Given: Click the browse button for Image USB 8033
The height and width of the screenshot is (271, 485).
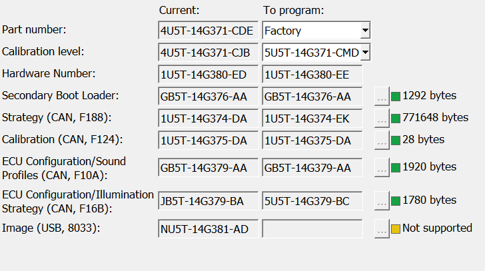Looking at the screenshot, I should pos(382,228).
